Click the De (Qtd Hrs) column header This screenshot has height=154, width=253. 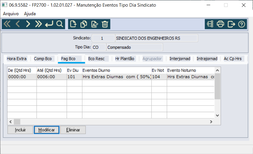22,71
